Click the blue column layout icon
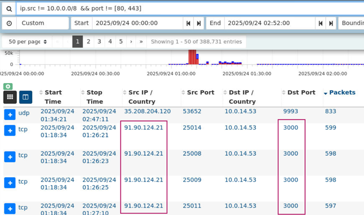This screenshot has width=364, height=215. click(x=26, y=97)
